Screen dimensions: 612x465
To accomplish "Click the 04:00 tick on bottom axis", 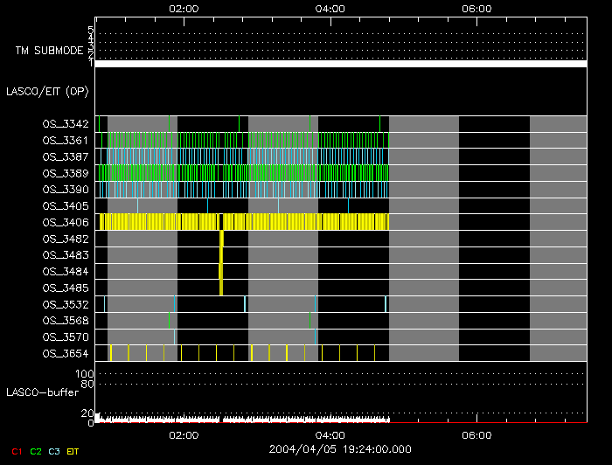I will point(330,434).
